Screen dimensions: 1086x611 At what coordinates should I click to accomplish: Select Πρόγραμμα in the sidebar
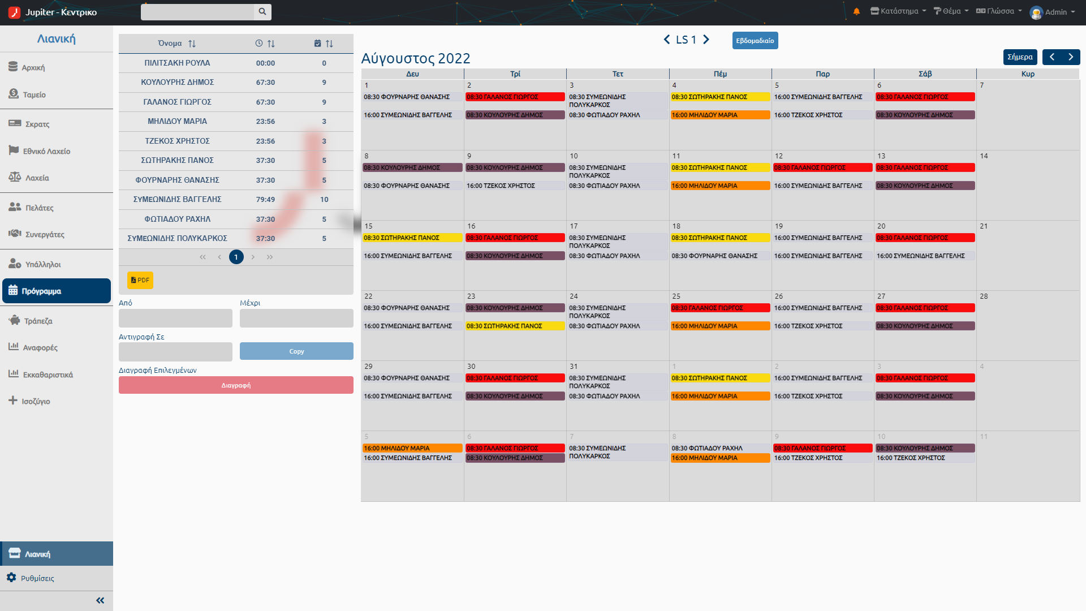tap(57, 291)
